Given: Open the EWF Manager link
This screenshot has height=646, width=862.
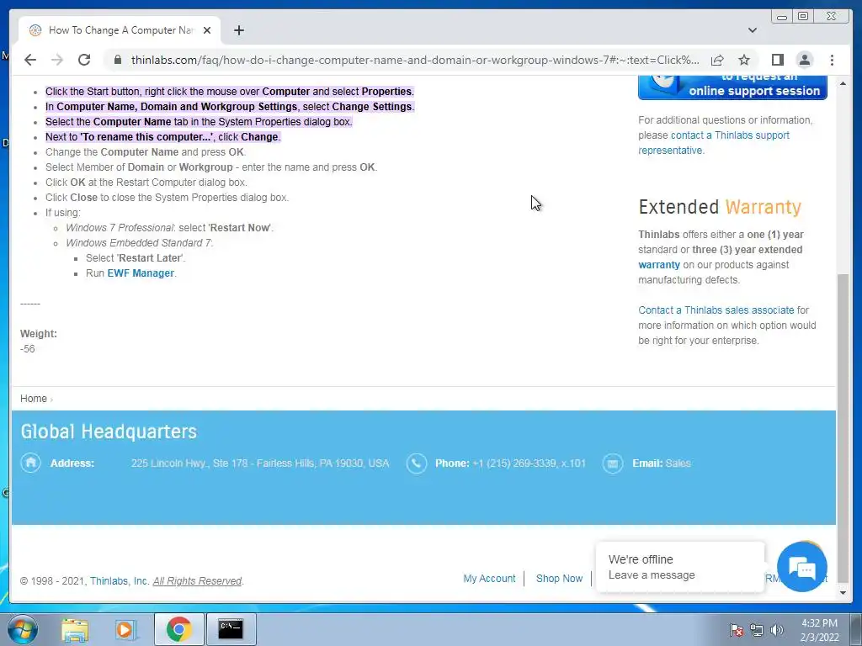Looking at the screenshot, I should pos(141,273).
